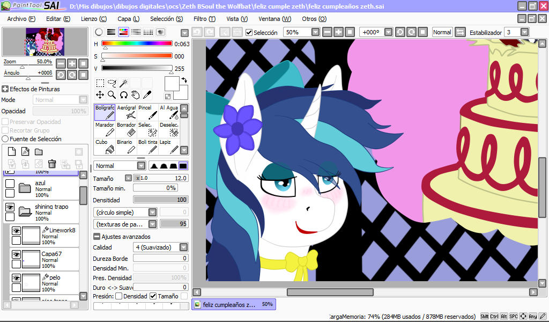Swap foreground and background colors
This screenshot has width=549, height=322.
[184, 80]
